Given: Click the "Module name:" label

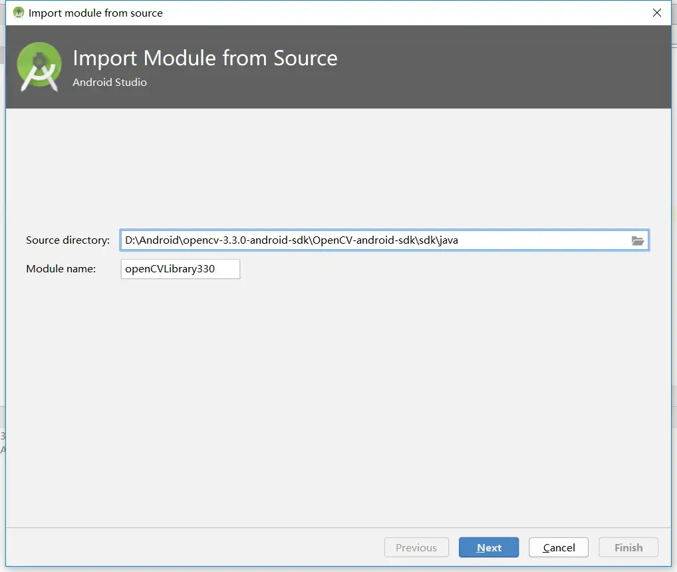Looking at the screenshot, I should [x=61, y=269].
